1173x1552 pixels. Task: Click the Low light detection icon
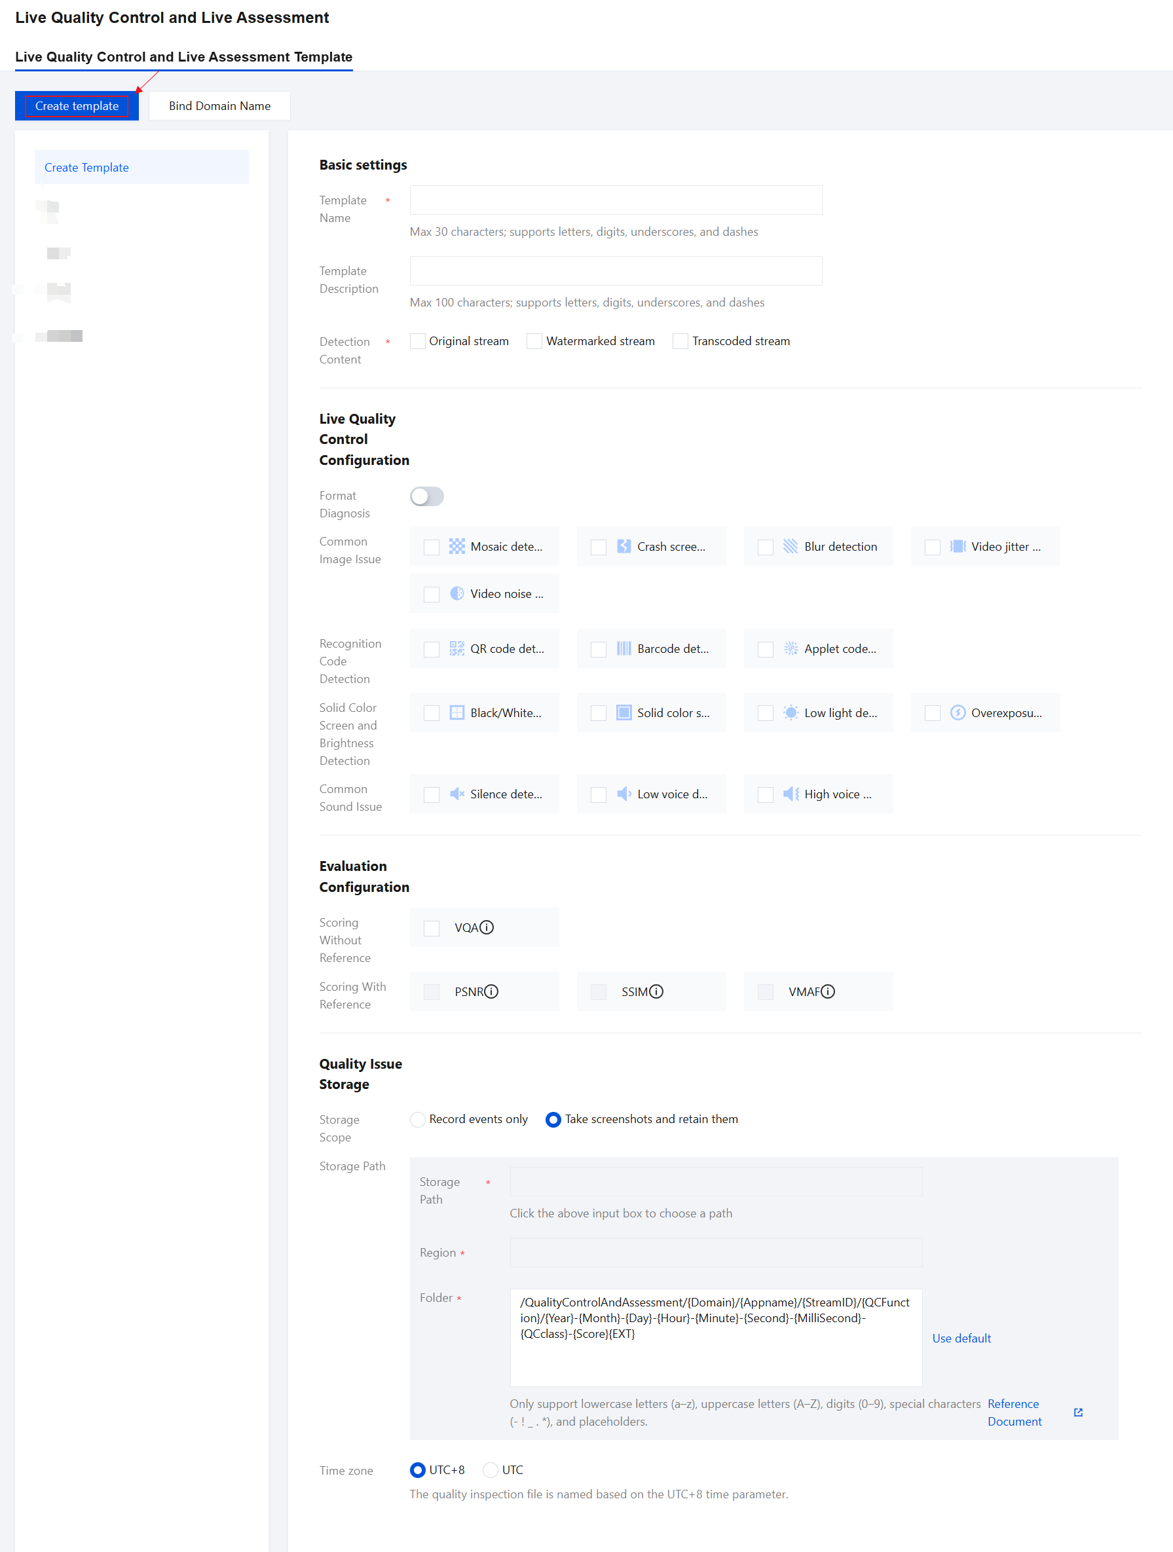[791, 713]
